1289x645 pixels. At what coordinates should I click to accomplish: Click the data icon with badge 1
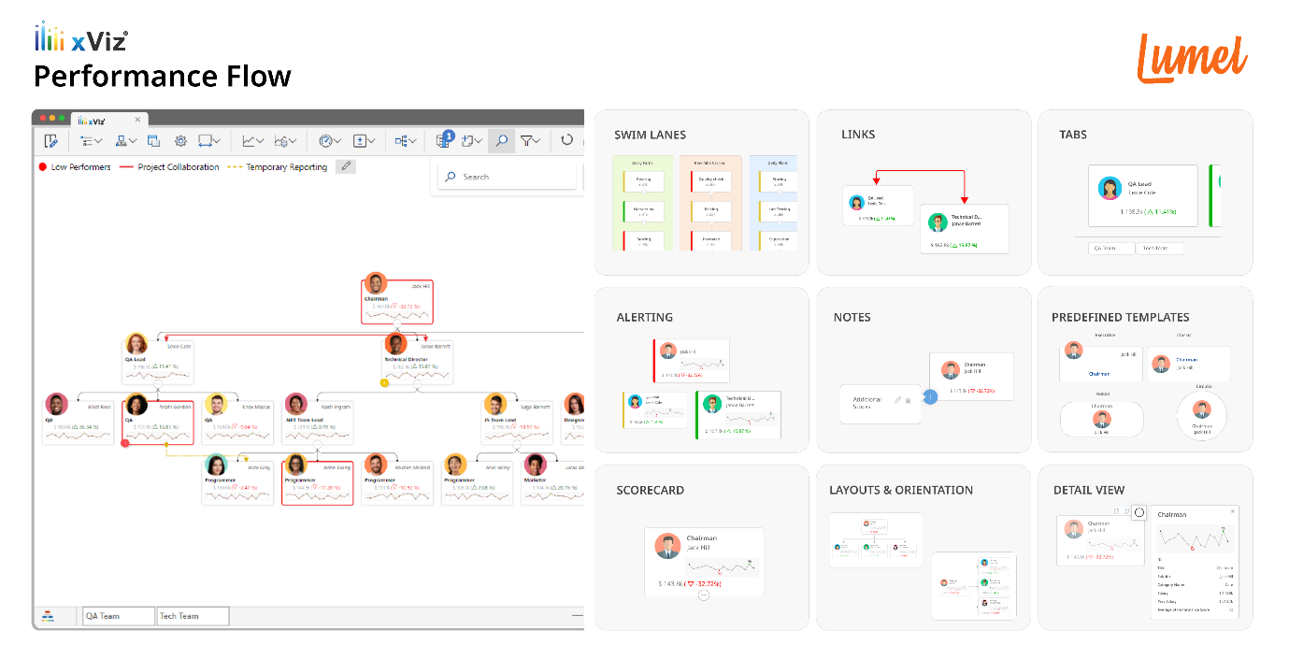tap(445, 139)
